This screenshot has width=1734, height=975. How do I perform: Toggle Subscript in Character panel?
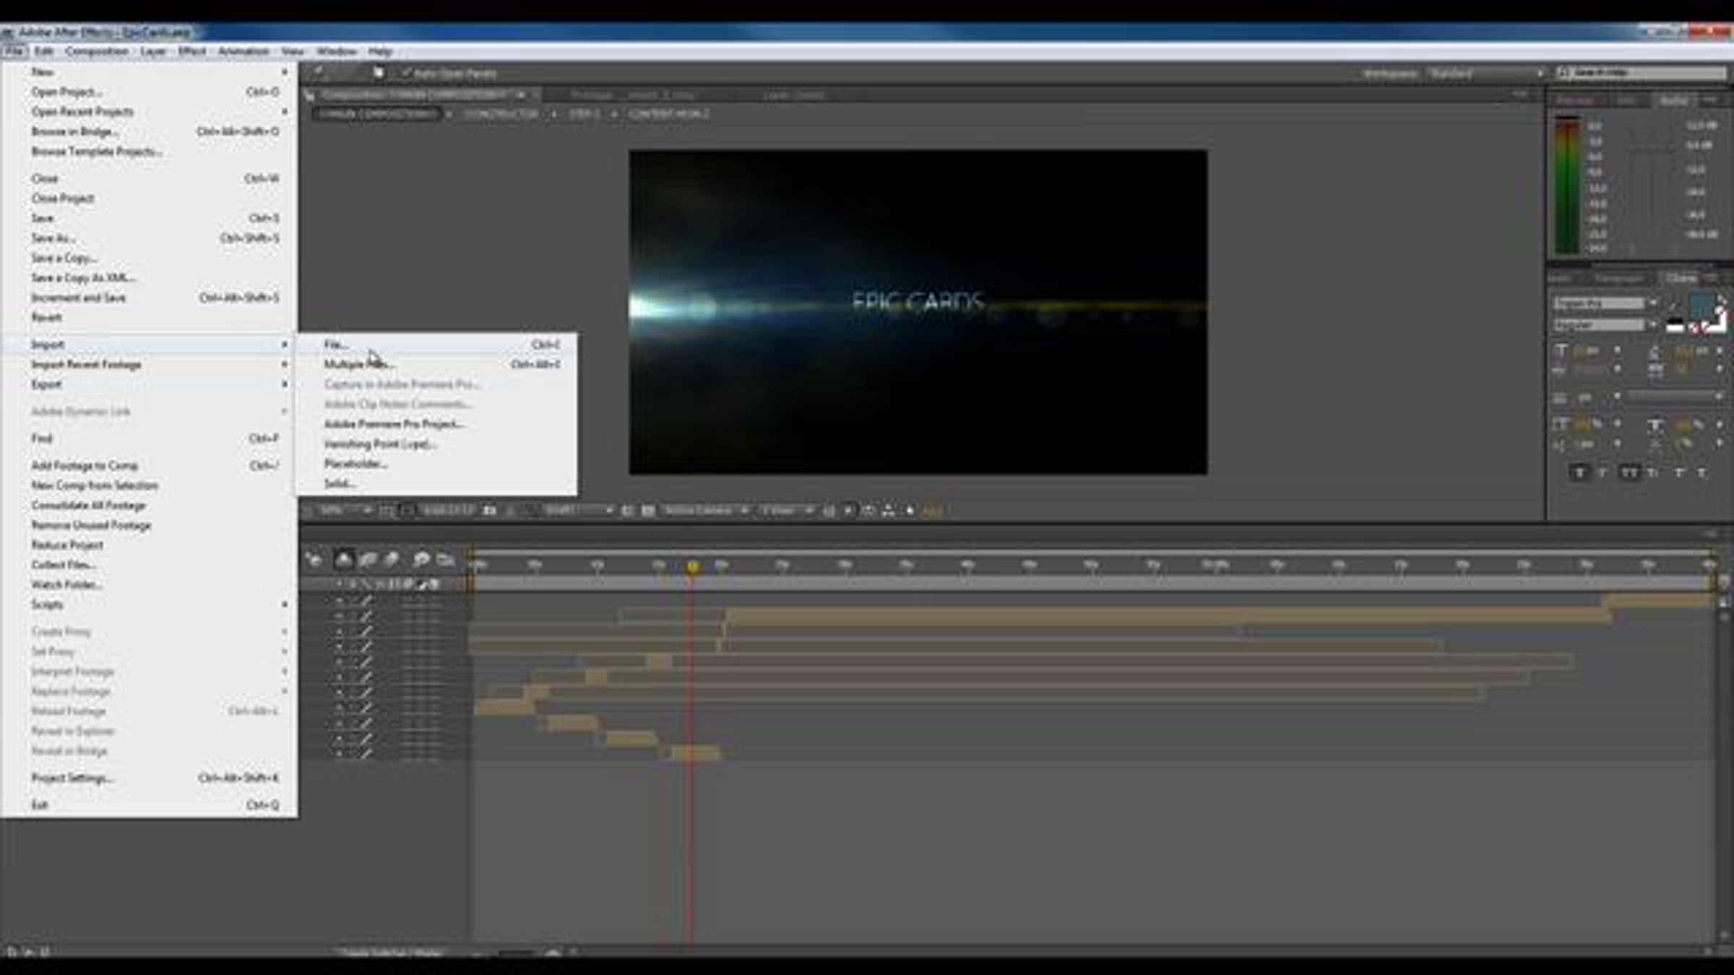tap(1702, 473)
